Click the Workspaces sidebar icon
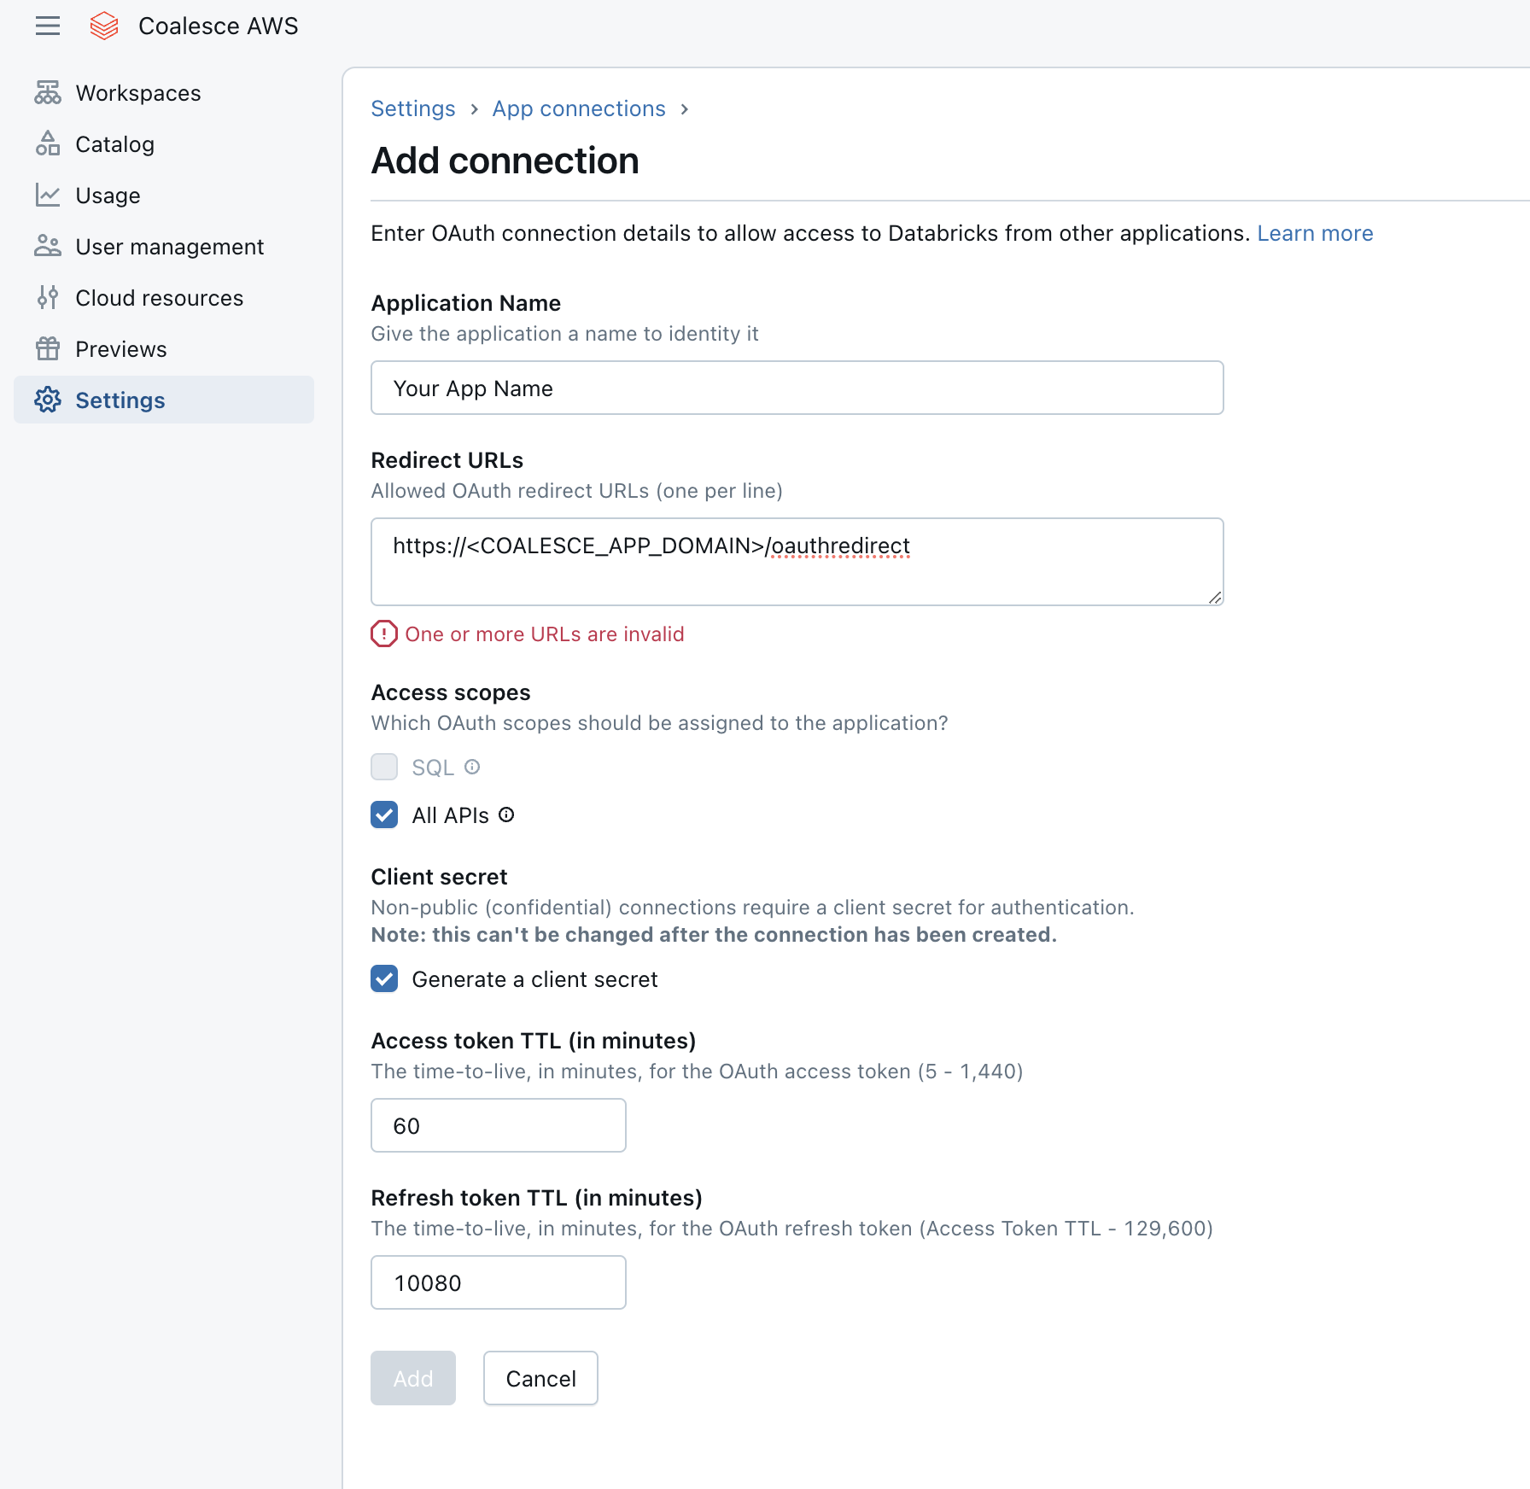The height and width of the screenshot is (1489, 1530). click(48, 92)
